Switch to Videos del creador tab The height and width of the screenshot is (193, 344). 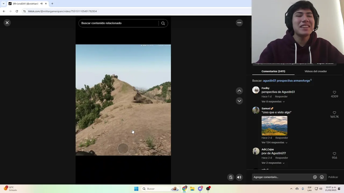pos(316,71)
